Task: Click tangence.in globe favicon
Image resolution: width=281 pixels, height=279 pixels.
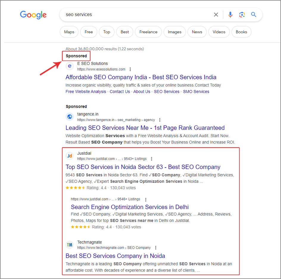Action: [x=70, y=117]
